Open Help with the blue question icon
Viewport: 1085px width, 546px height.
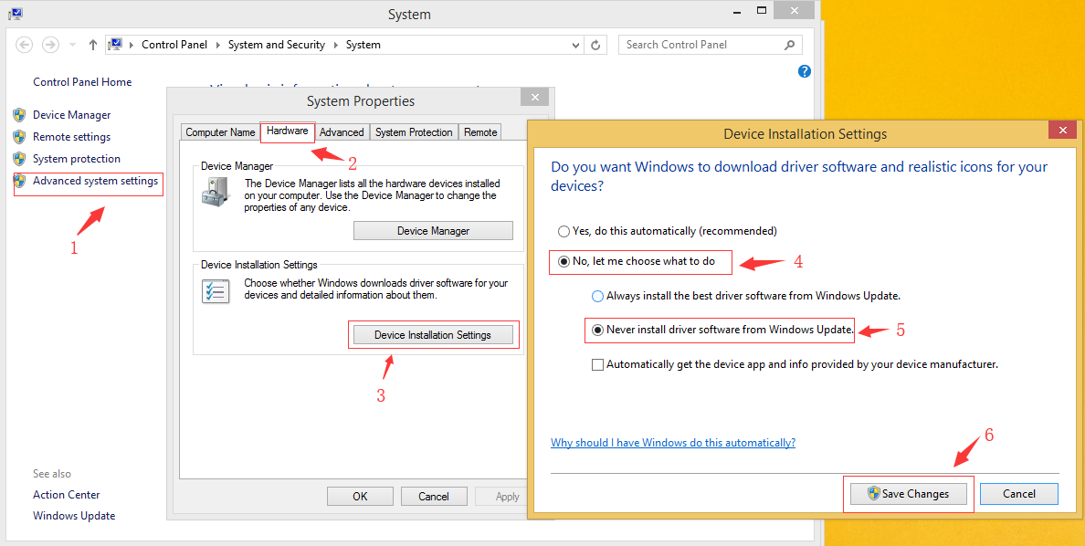click(x=804, y=71)
